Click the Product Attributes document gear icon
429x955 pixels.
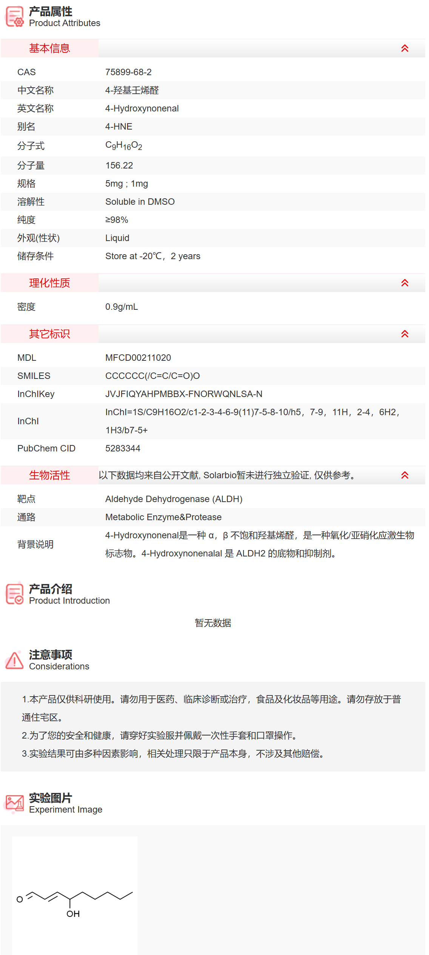pos(15,17)
